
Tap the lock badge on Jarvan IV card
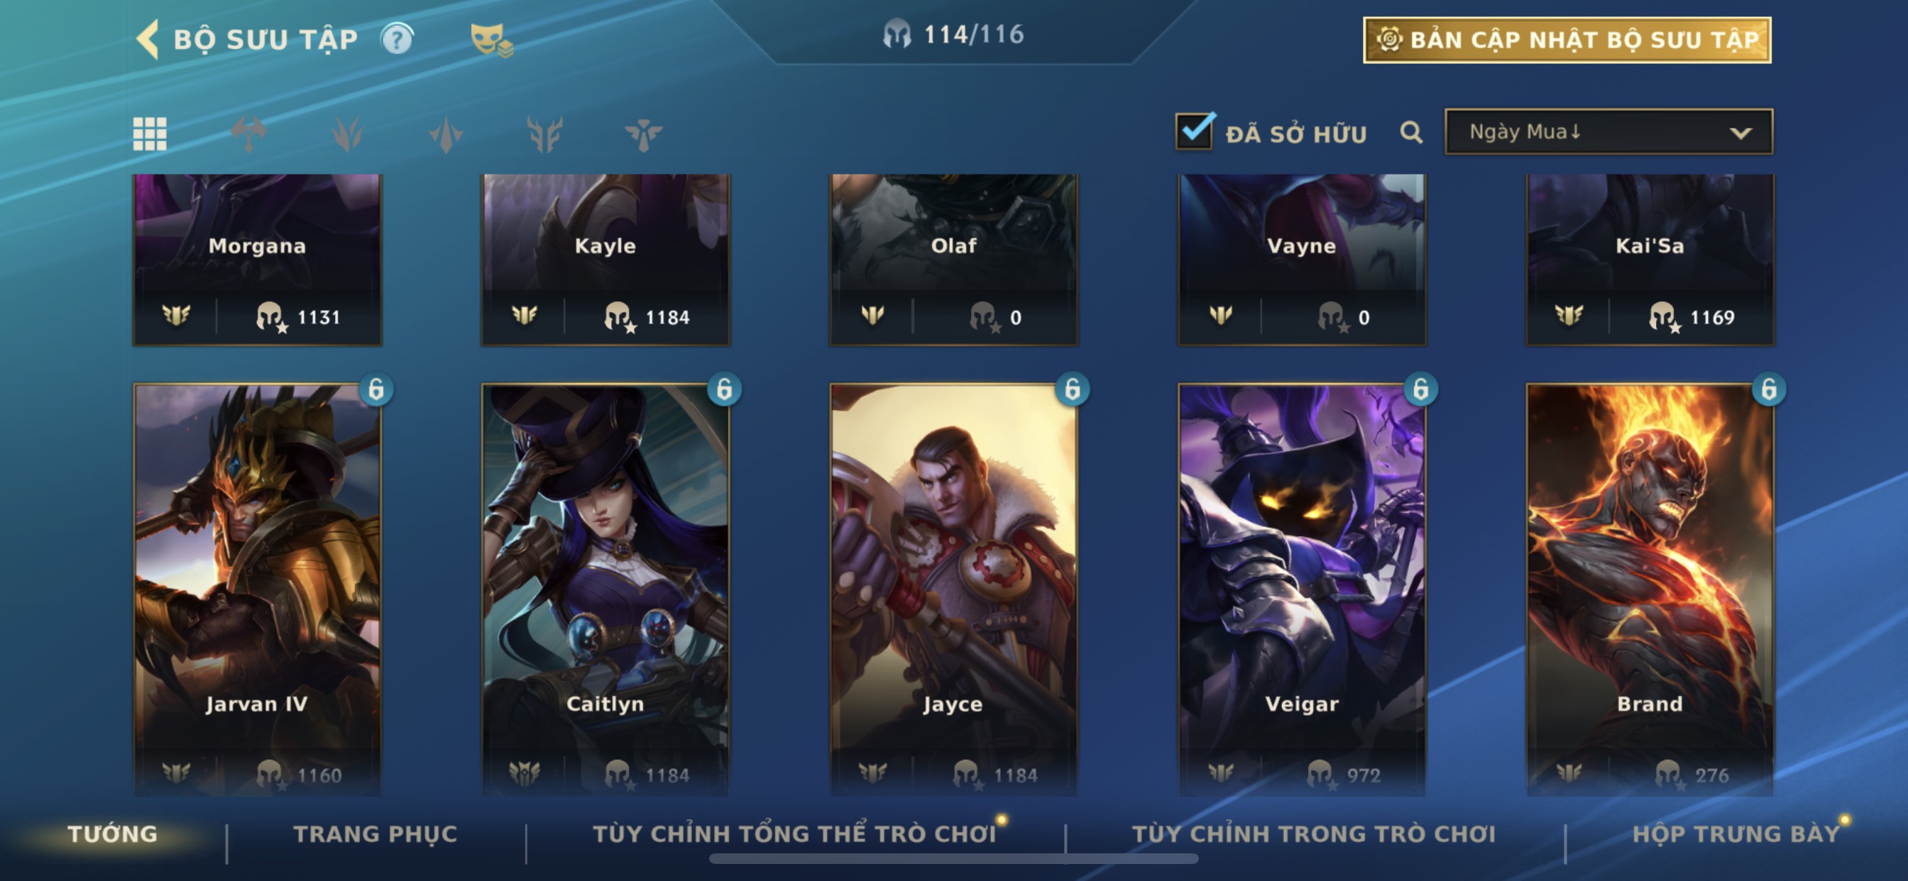click(376, 389)
